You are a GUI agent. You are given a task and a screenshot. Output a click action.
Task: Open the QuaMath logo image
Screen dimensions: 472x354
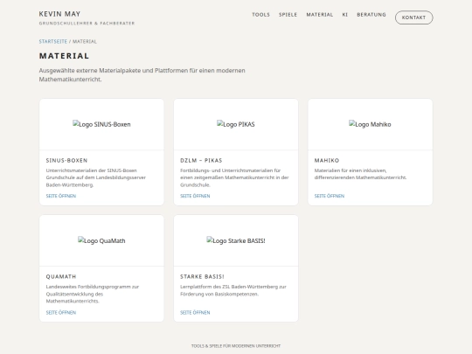point(101,240)
